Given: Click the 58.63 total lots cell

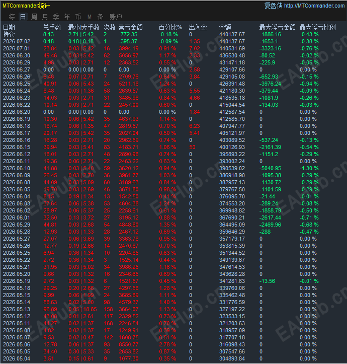Looking at the screenshot, I should coord(50,302).
